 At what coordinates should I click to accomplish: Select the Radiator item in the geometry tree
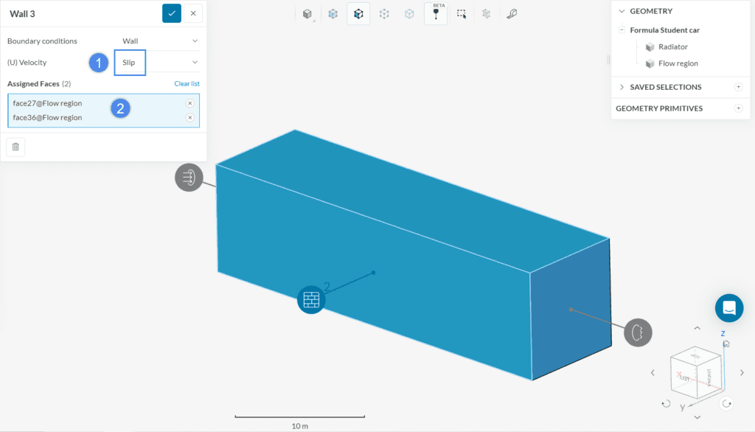coord(674,46)
